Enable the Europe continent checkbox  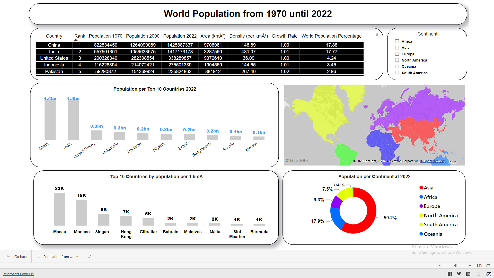(397, 54)
